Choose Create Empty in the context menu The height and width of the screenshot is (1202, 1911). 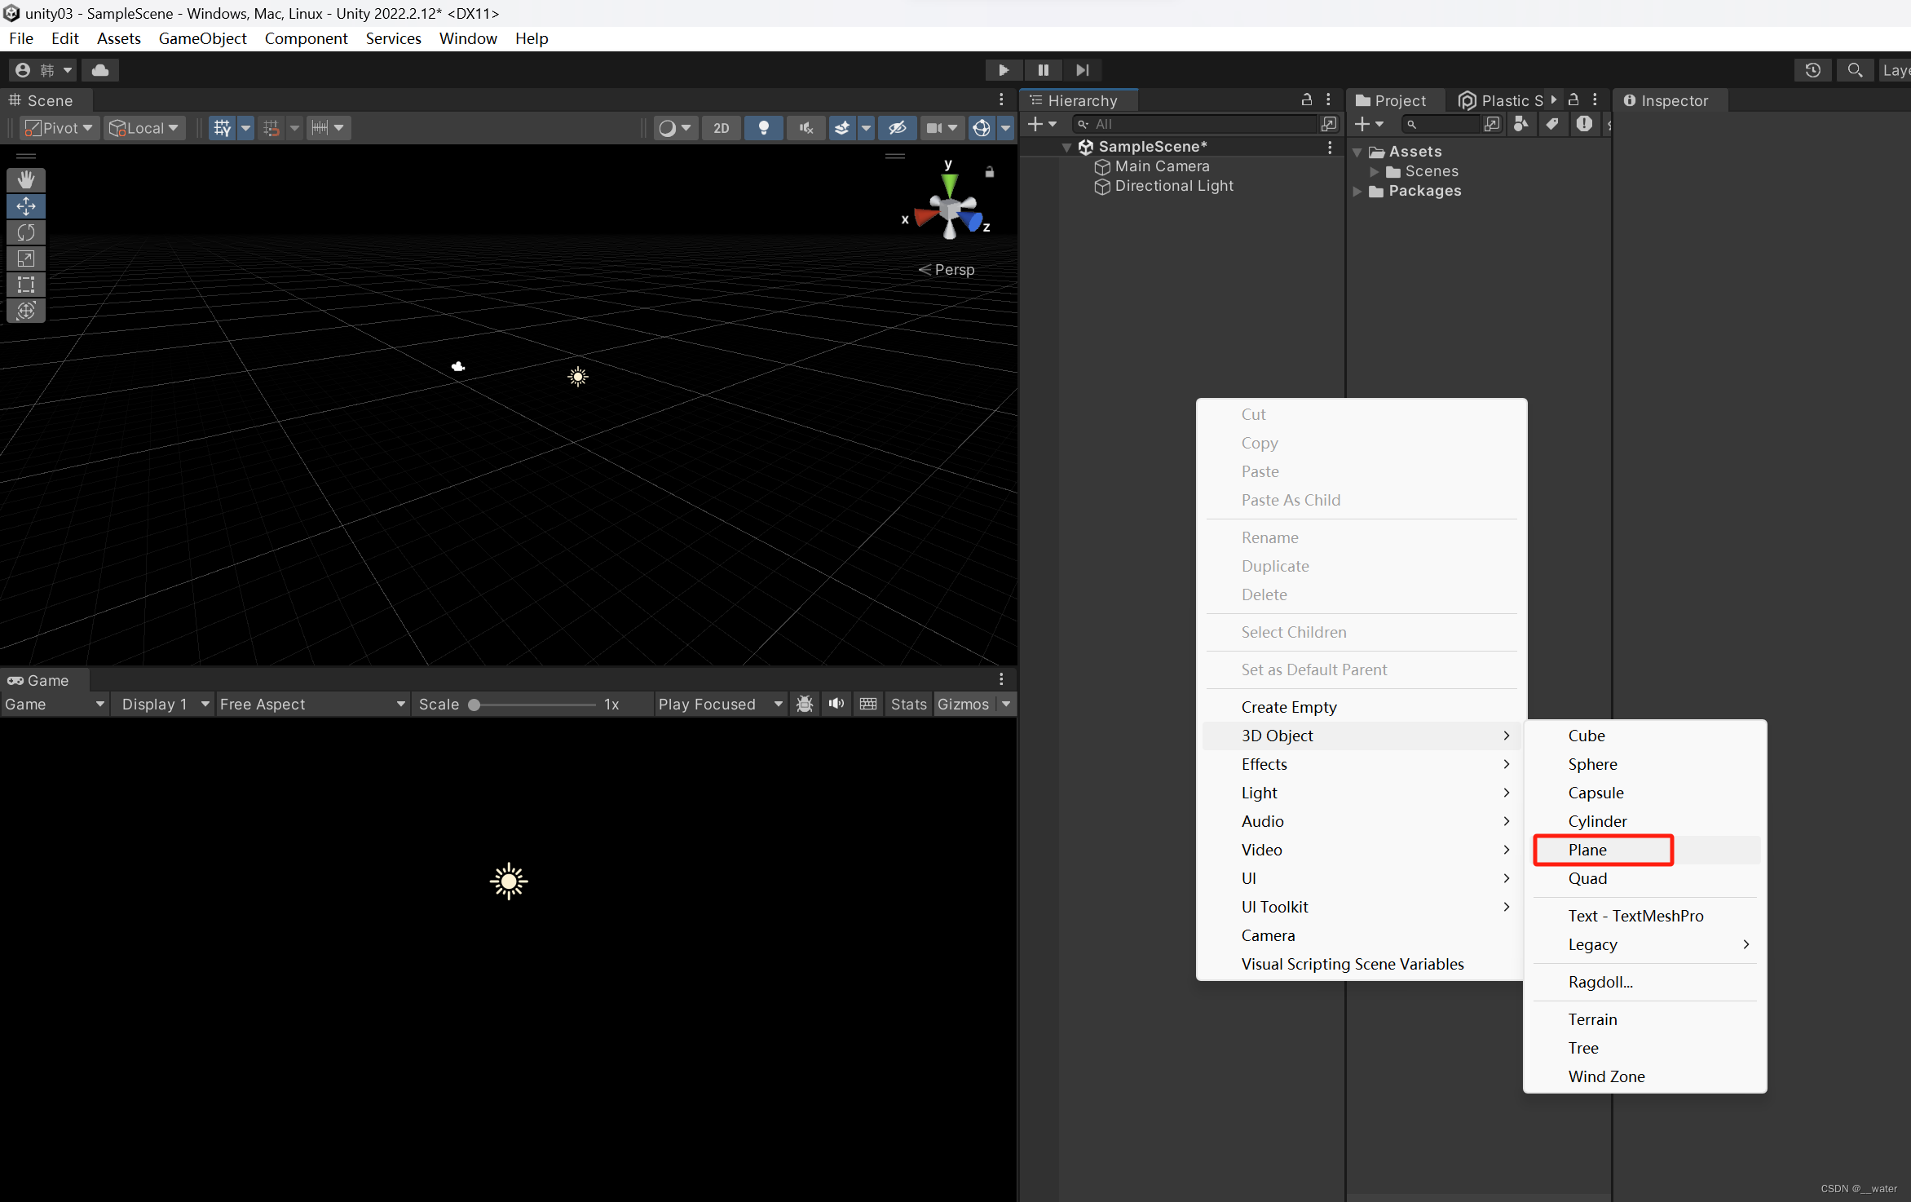1288,706
